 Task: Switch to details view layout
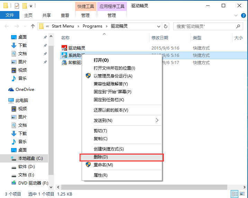point(235,194)
